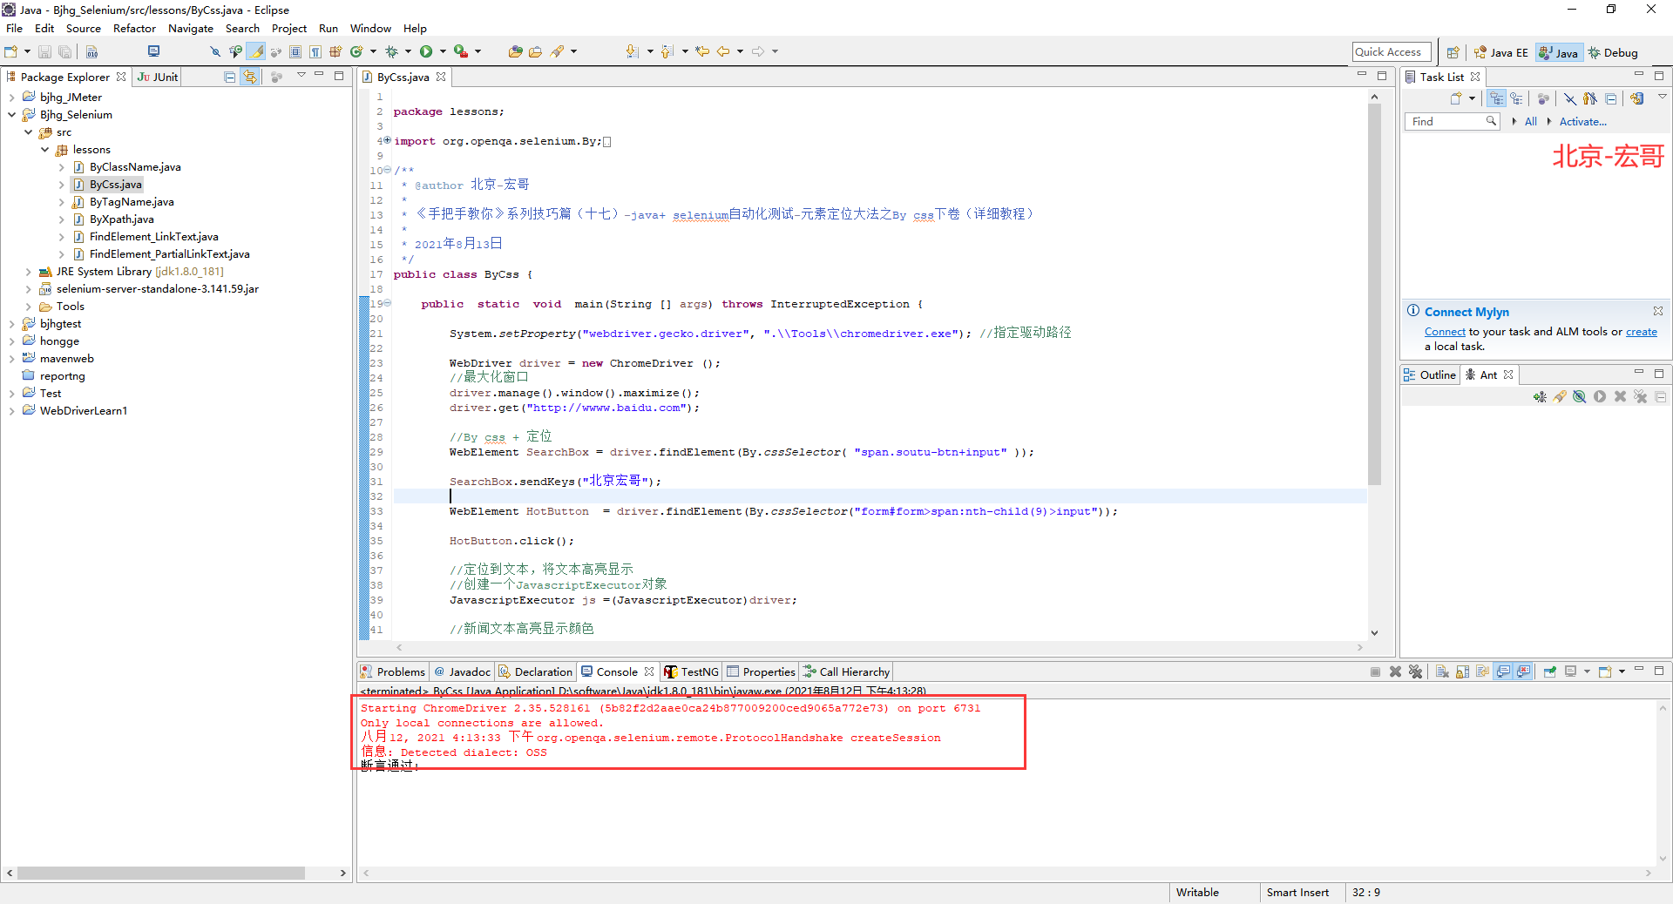Click the Connect link in Mylyn panel

click(x=1445, y=332)
